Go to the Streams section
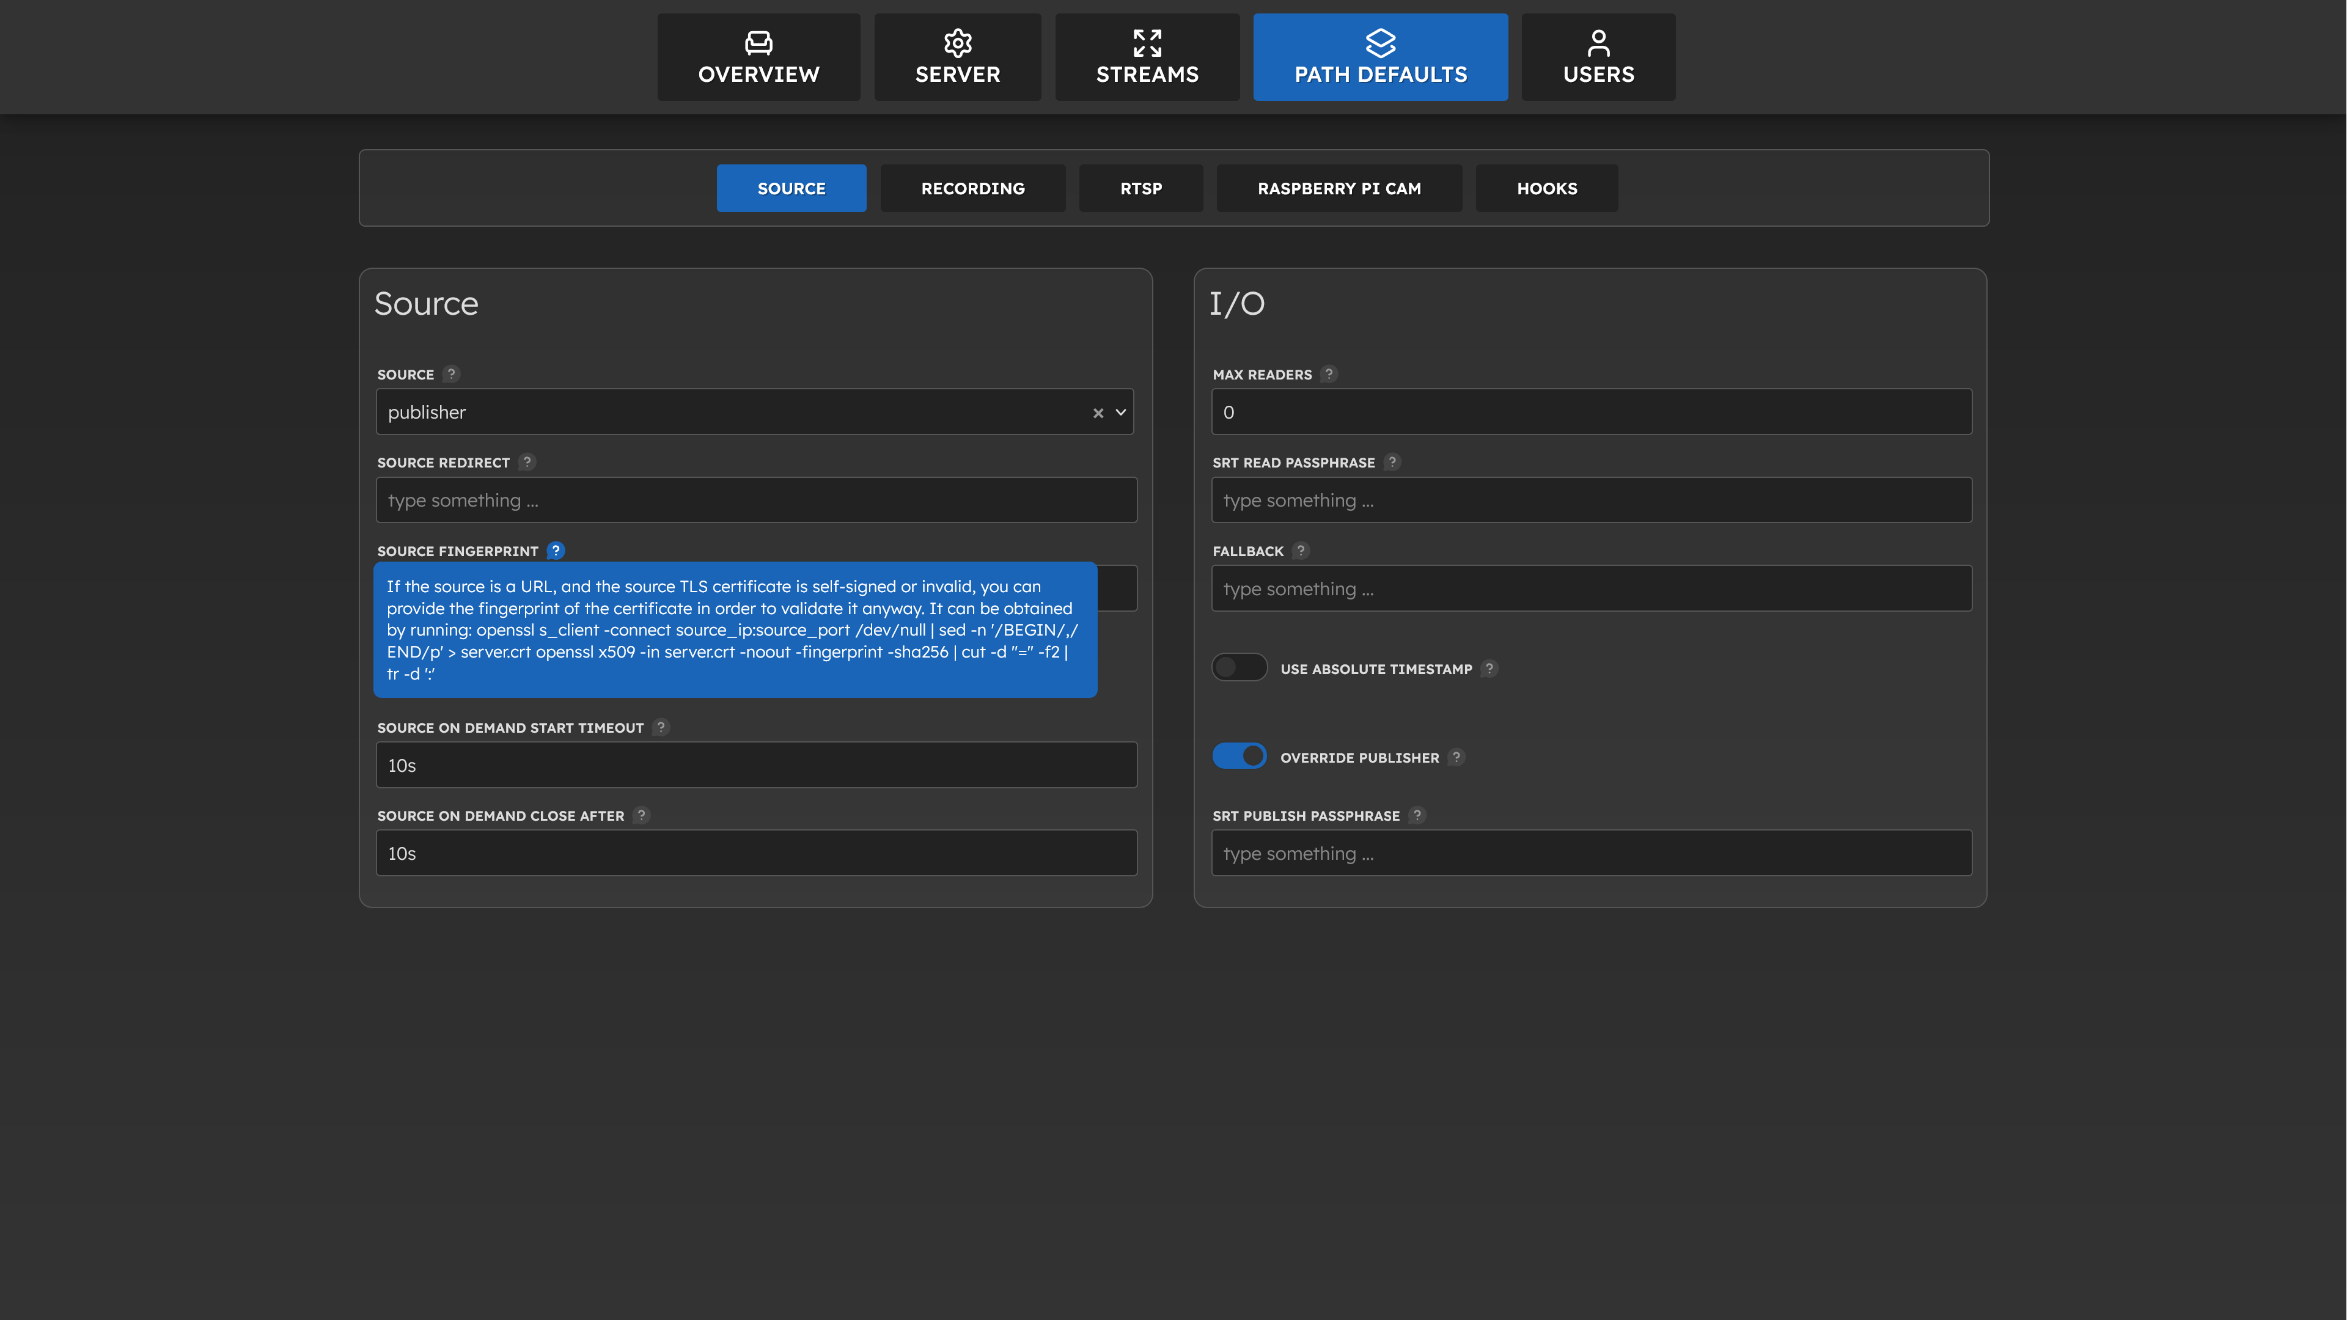 (x=1147, y=57)
